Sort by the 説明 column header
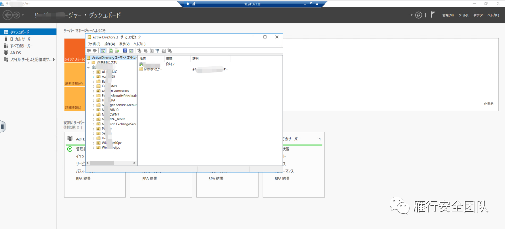 click(x=210, y=58)
